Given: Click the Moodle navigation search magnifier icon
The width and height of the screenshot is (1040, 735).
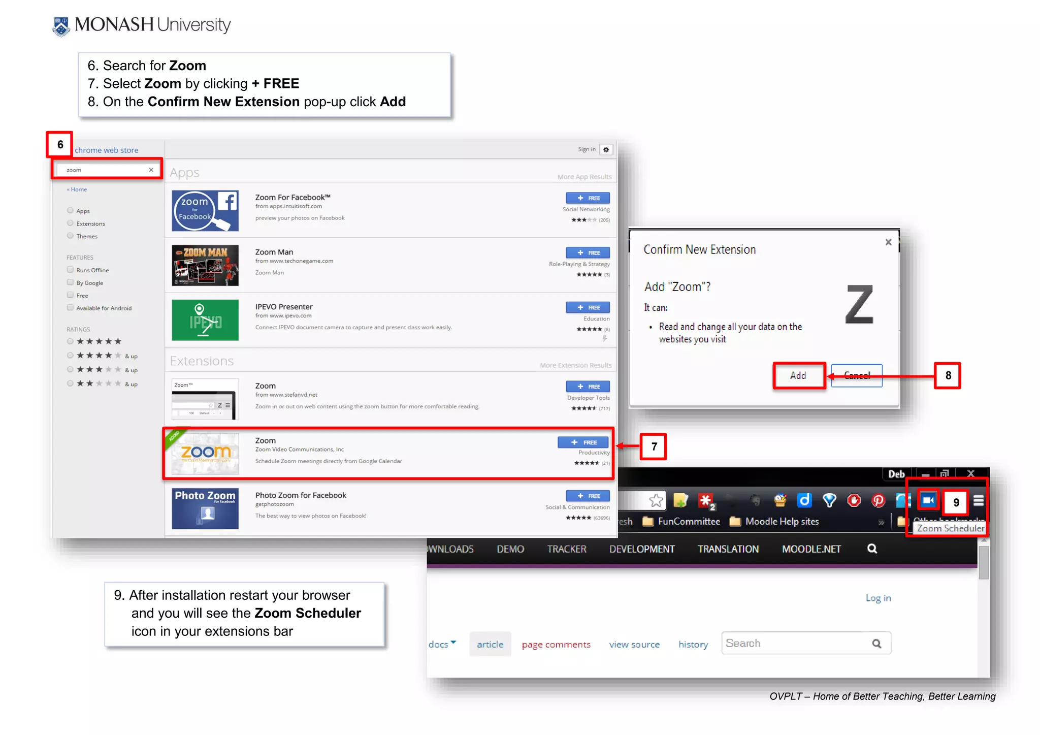Looking at the screenshot, I should (872, 549).
